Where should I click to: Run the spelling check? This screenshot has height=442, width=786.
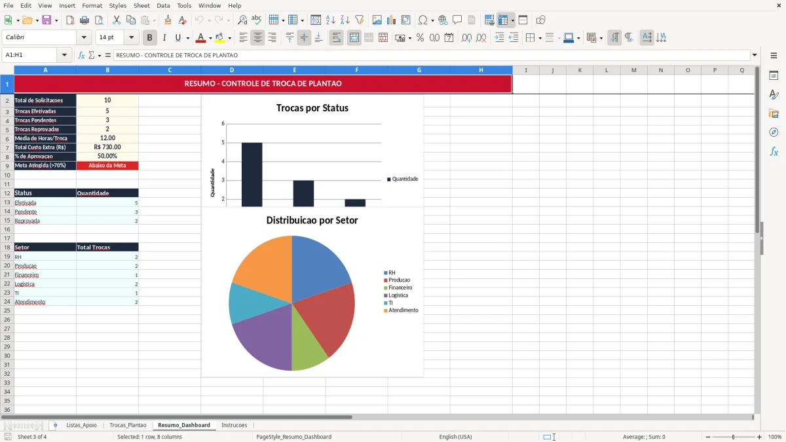pyautogui.click(x=257, y=20)
